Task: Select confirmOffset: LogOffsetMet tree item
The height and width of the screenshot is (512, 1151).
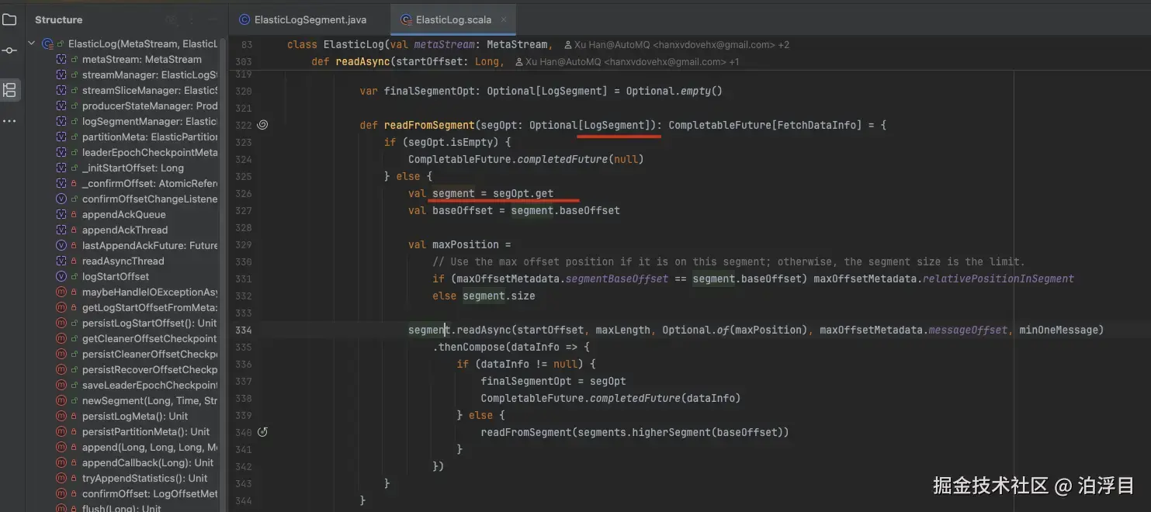Action: [147, 493]
